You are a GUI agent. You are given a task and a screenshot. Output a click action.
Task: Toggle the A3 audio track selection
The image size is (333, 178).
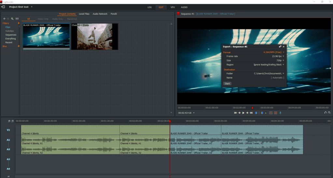[8, 159]
